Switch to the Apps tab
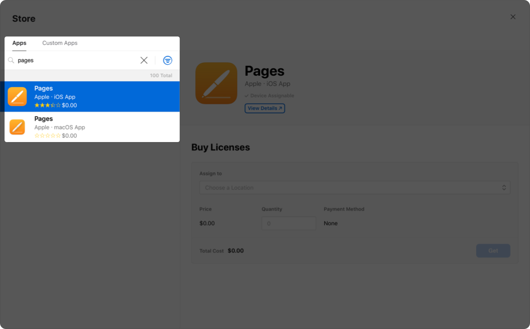The height and width of the screenshot is (329, 530). click(x=19, y=43)
